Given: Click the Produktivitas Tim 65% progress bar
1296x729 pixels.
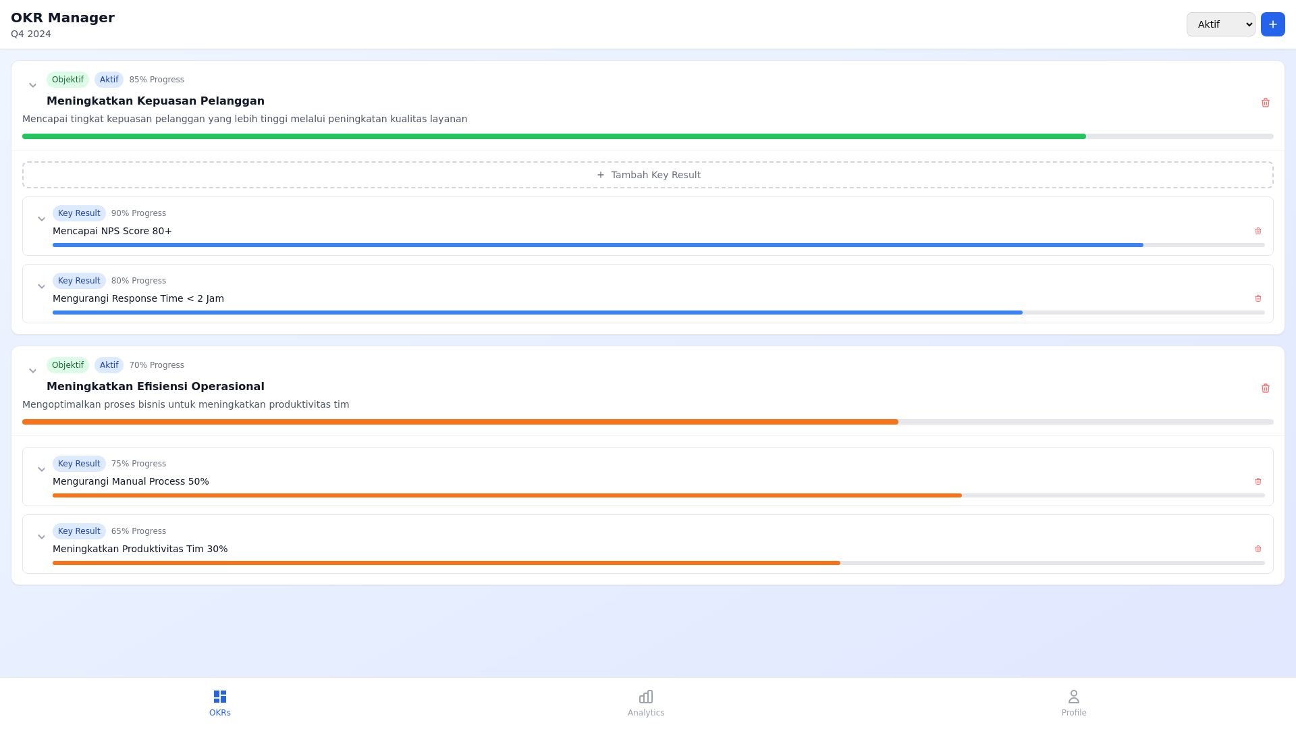Looking at the screenshot, I should point(659,563).
